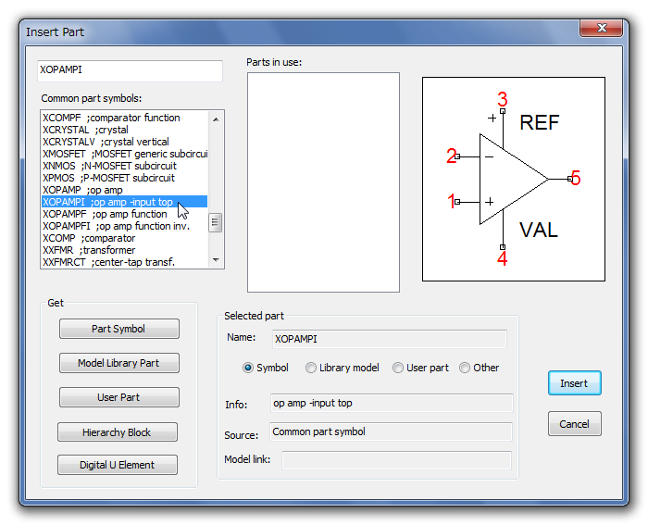
Task: Click the Info field showing op amp -input top
Action: (x=392, y=403)
